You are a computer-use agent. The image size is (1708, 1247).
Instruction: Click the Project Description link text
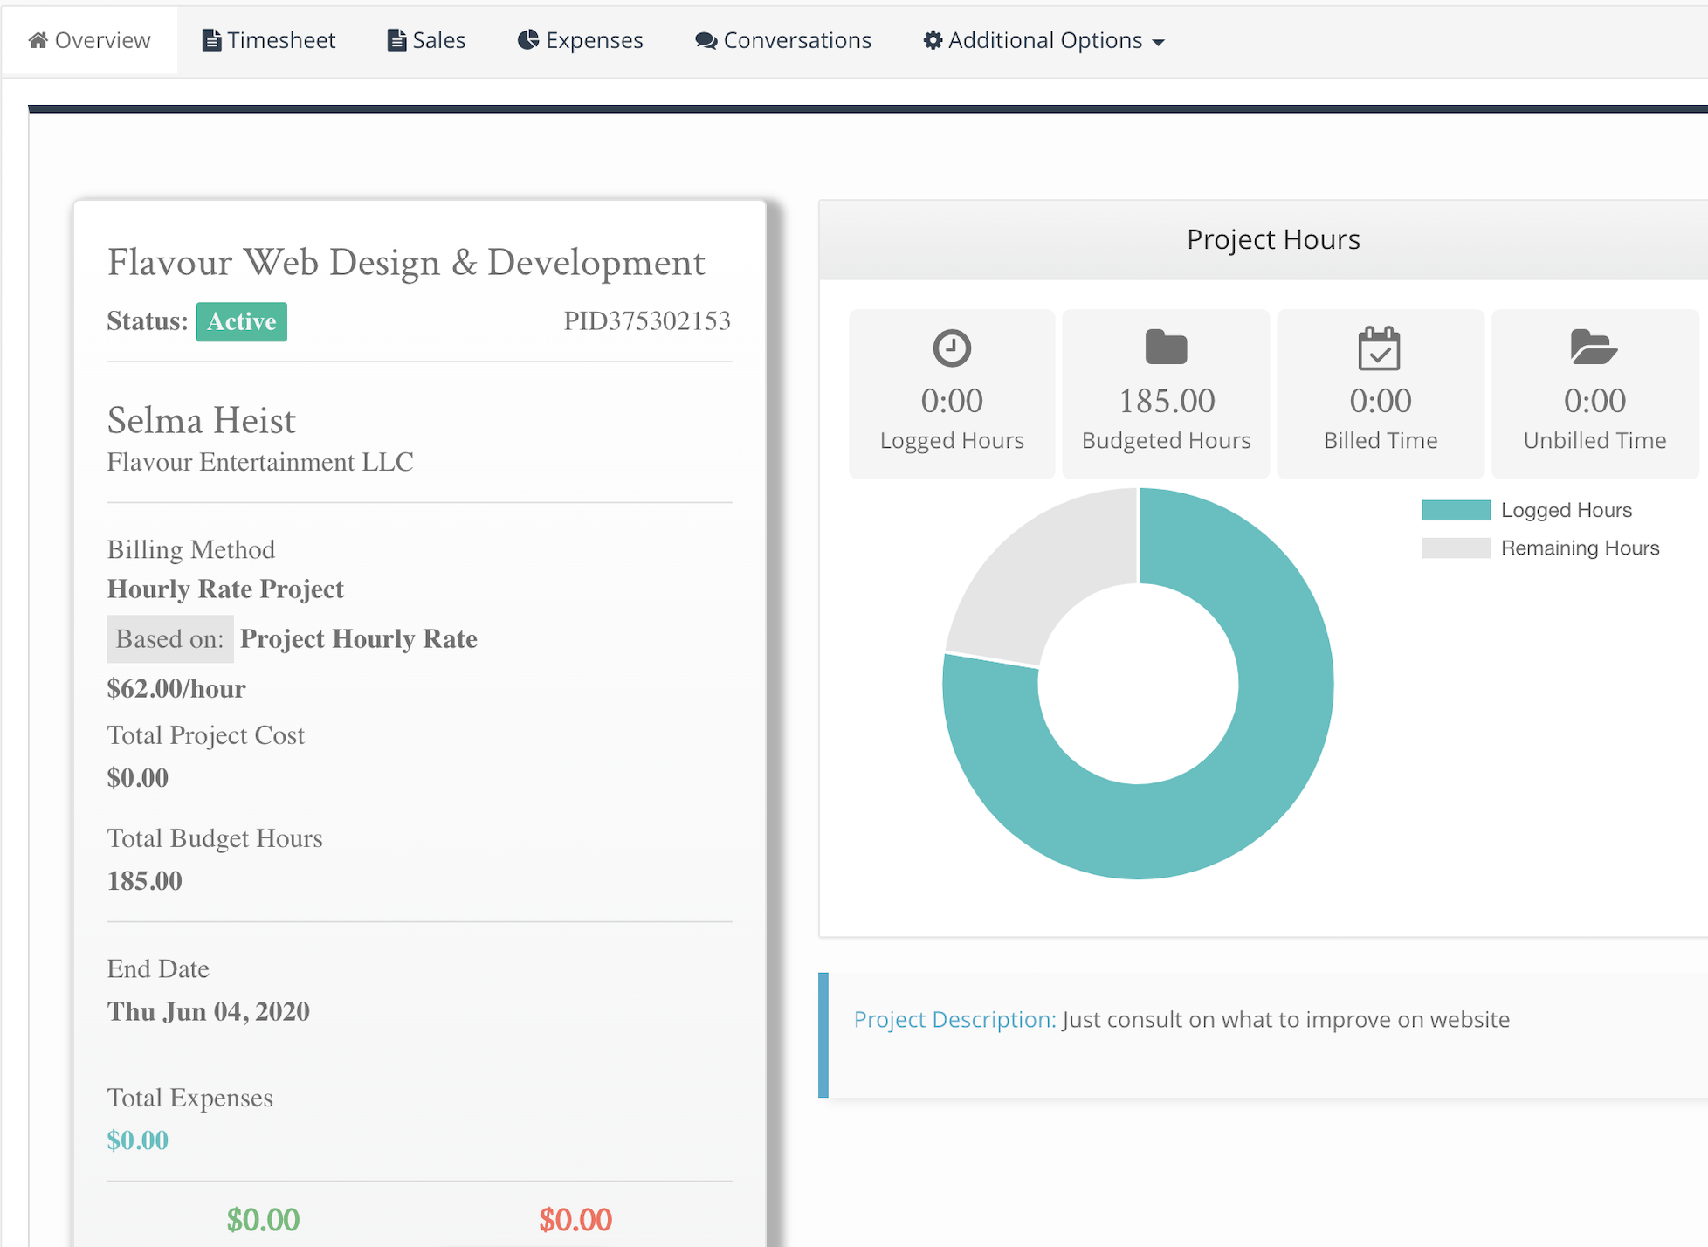click(x=954, y=1020)
